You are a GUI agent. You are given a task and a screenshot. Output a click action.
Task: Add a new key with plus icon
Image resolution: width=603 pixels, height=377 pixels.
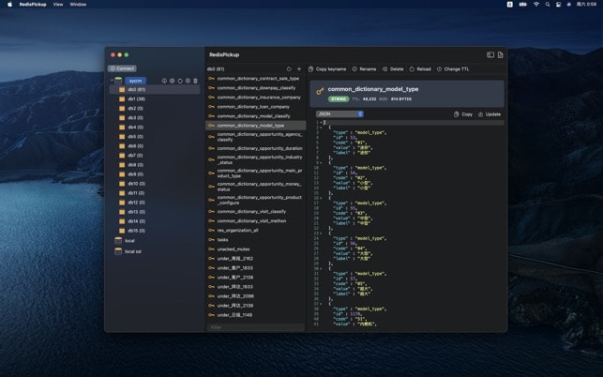[x=299, y=68]
